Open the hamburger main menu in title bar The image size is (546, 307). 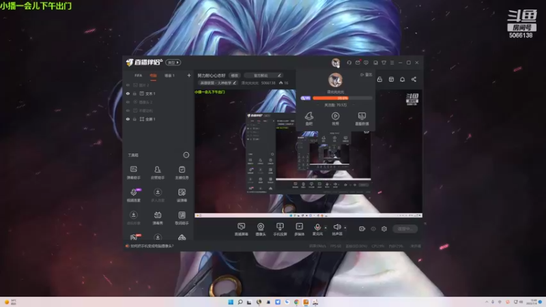pyautogui.click(x=392, y=63)
